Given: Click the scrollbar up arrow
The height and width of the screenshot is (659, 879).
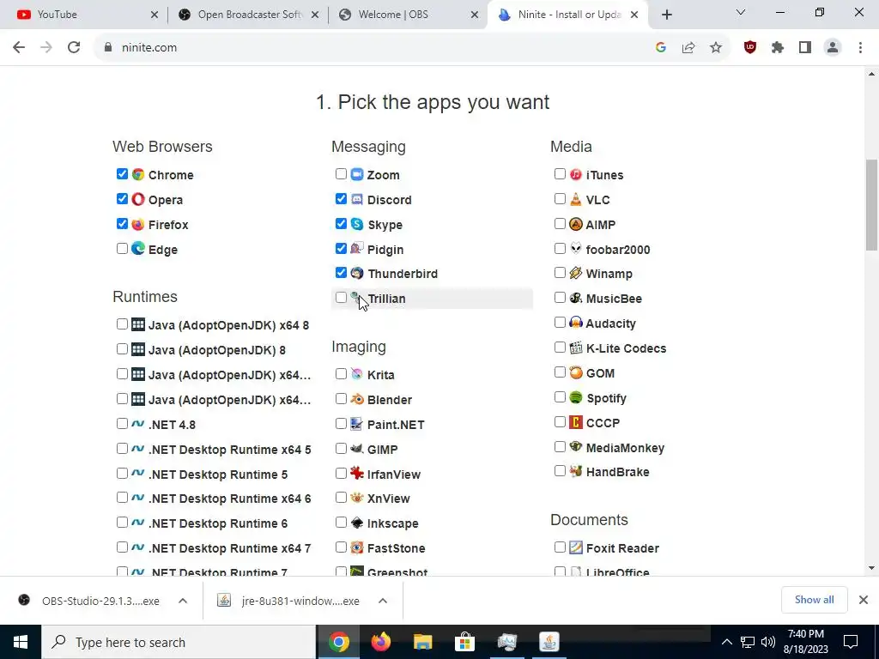Looking at the screenshot, I should click(x=871, y=74).
